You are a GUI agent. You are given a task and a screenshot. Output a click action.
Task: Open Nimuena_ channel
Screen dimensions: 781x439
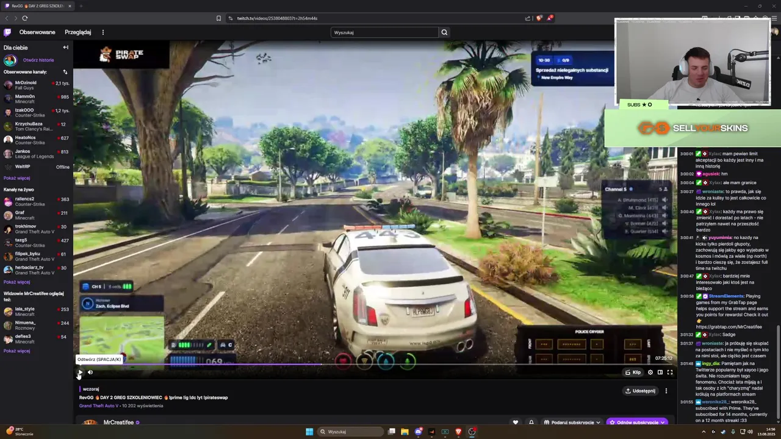point(37,325)
